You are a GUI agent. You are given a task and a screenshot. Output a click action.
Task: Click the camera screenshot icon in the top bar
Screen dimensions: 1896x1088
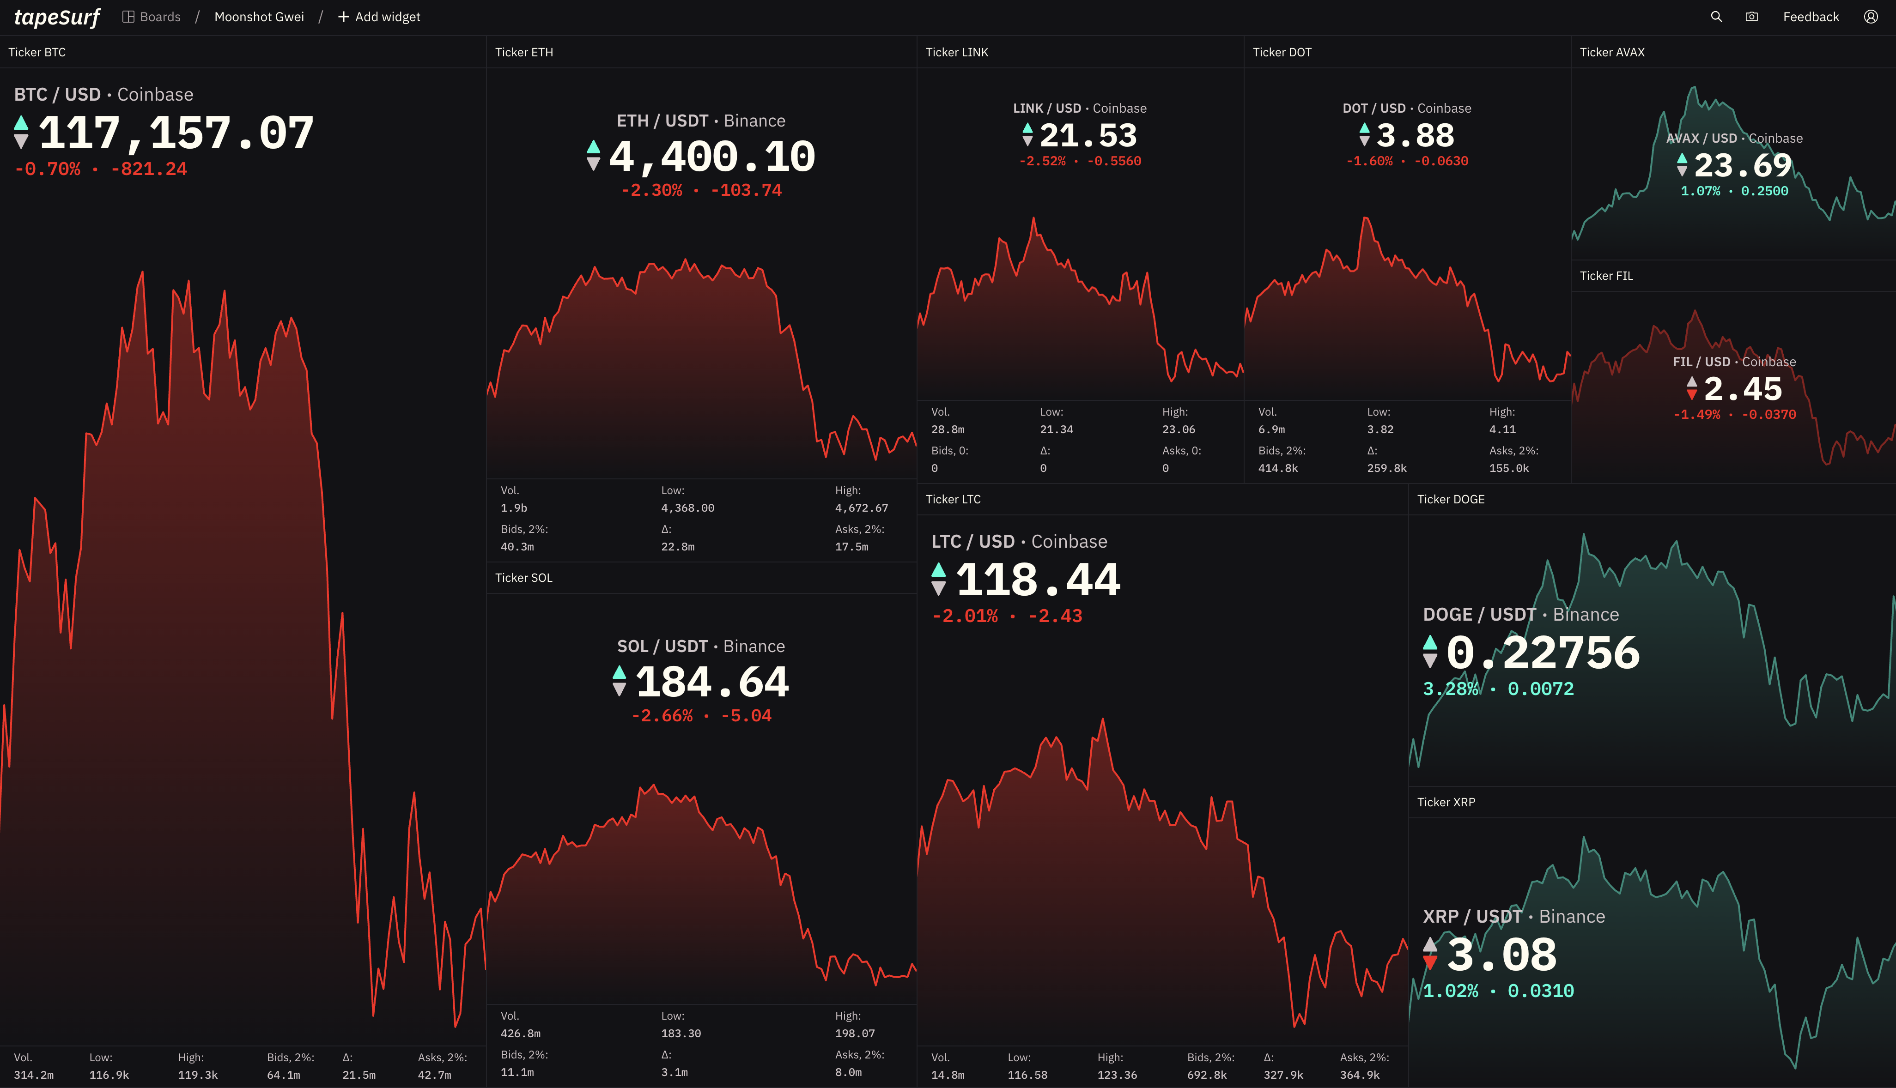click(1751, 17)
